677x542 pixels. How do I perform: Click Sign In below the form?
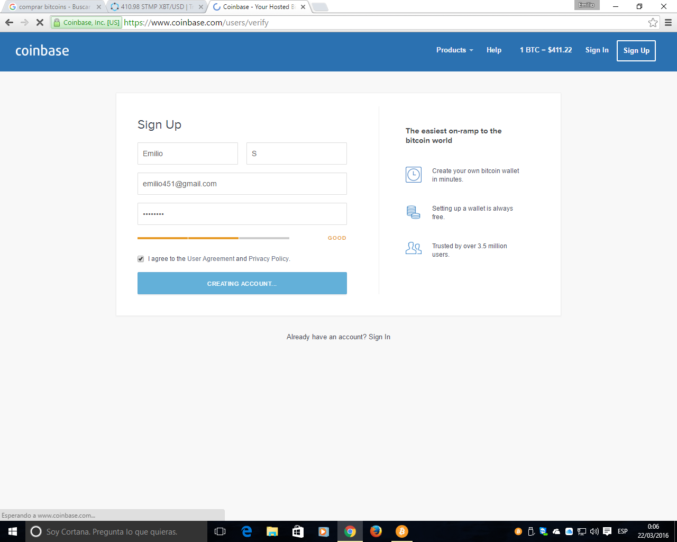point(379,337)
